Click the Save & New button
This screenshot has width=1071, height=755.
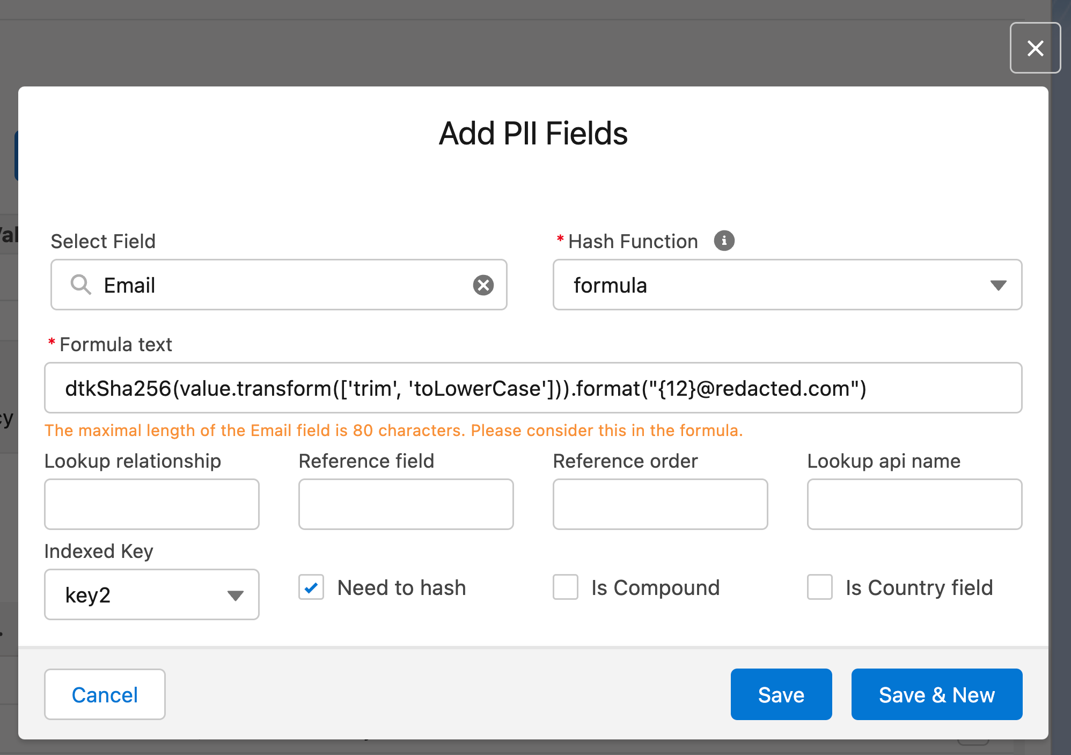click(x=936, y=694)
